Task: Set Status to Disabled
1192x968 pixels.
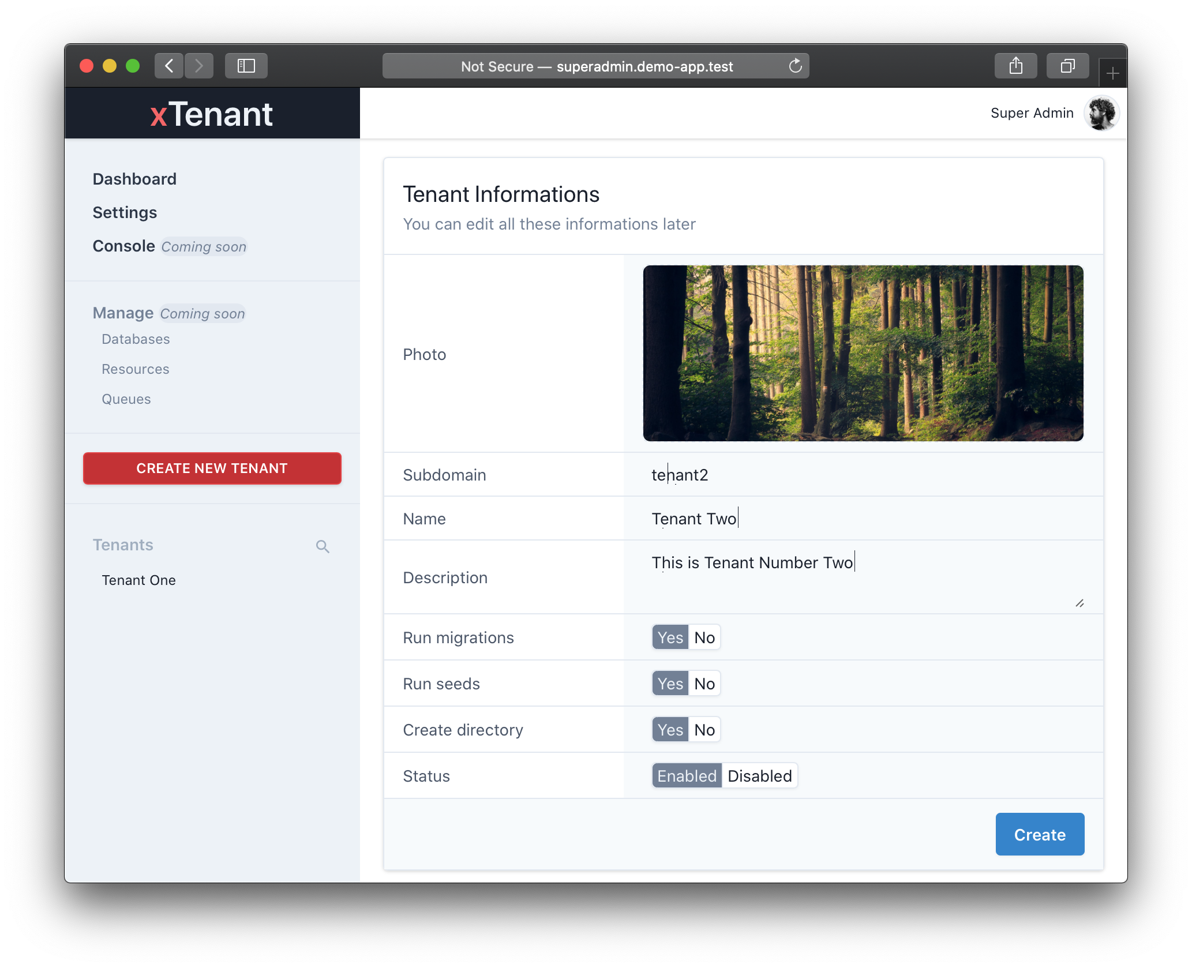Action: pos(759,776)
